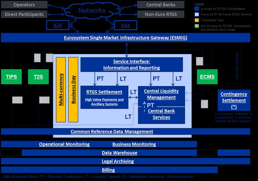Viewport: 258px width, 181px height.
Task: Click the Contingency settlement footnote text
Action: click(233, 117)
